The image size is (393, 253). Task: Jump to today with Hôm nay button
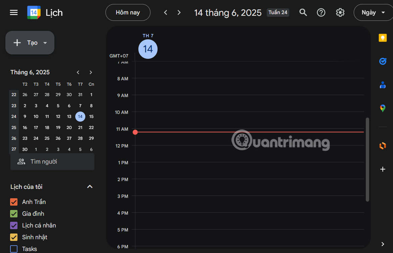(128, 12)
